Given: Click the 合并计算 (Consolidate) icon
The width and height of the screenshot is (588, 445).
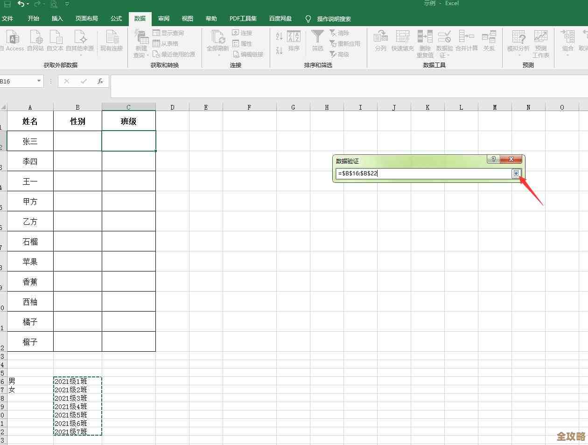Looking at the screenshot, I should [x=466, y=37].
